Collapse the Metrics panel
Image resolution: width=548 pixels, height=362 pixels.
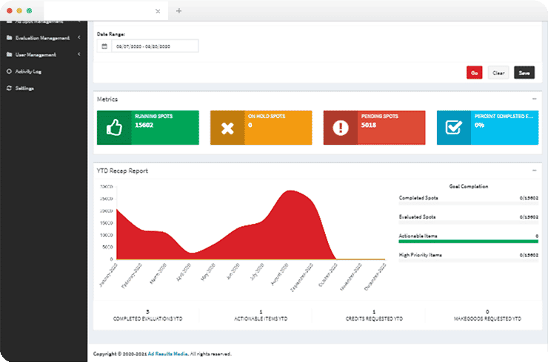tap(534, 99)
